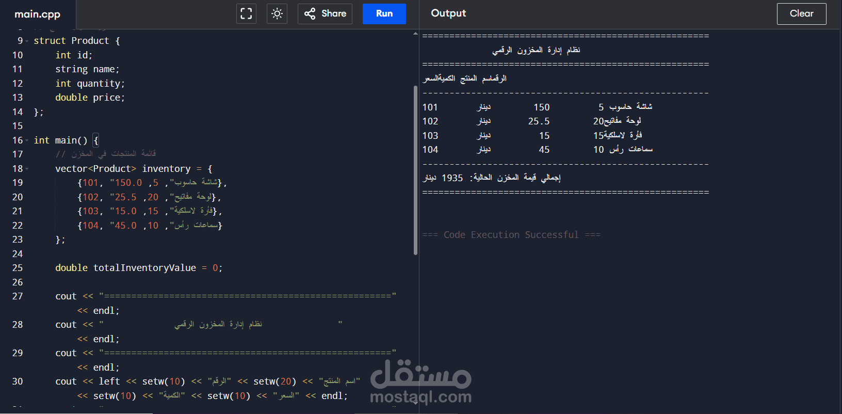Screen dimensions: 842x414
Task: Click output row starting with 103
Action: click(532, 135)
